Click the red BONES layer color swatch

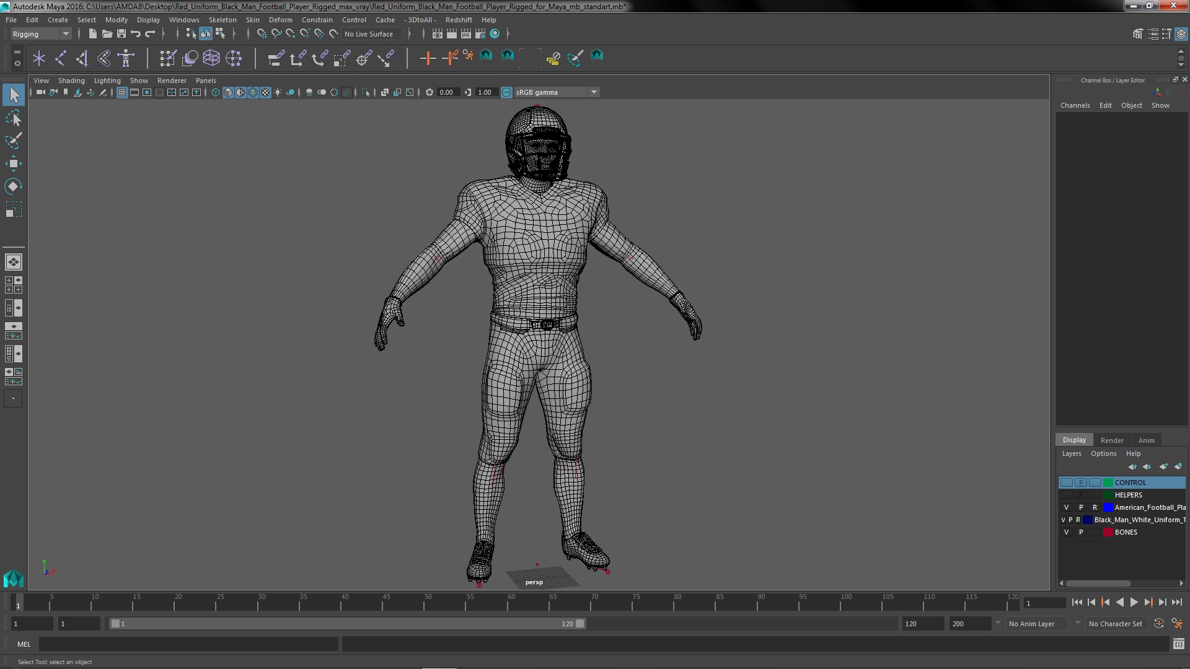point(1108,532)
